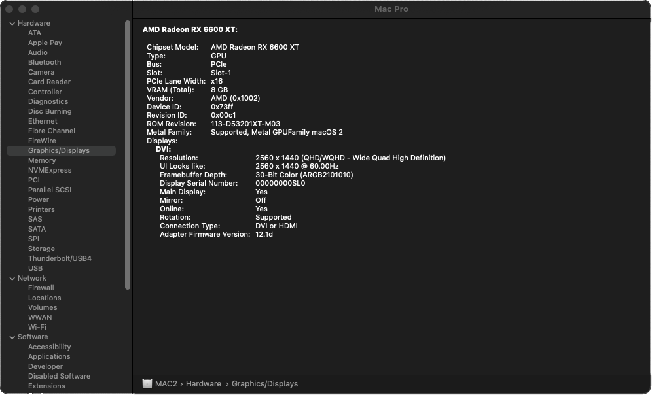Click the MAC2 computer icon in path bar

[x=147, y=384]
